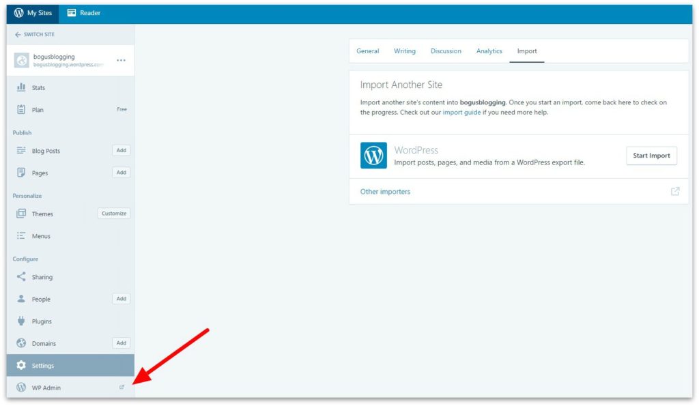Click the People sidebar icon

[21, 299]
